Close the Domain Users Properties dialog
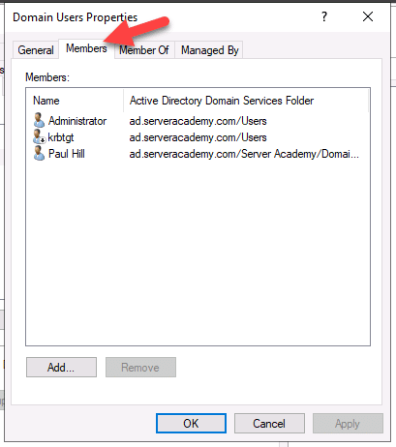The height and width of the screenshot is (447, 396). [368, 16]
